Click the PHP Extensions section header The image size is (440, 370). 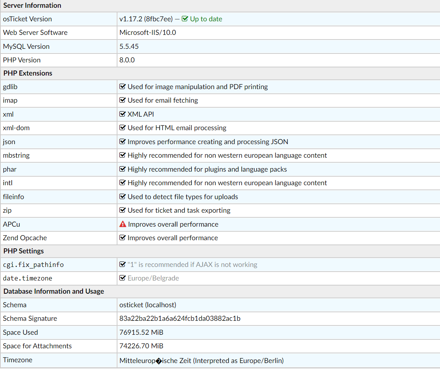coord(28,73)
